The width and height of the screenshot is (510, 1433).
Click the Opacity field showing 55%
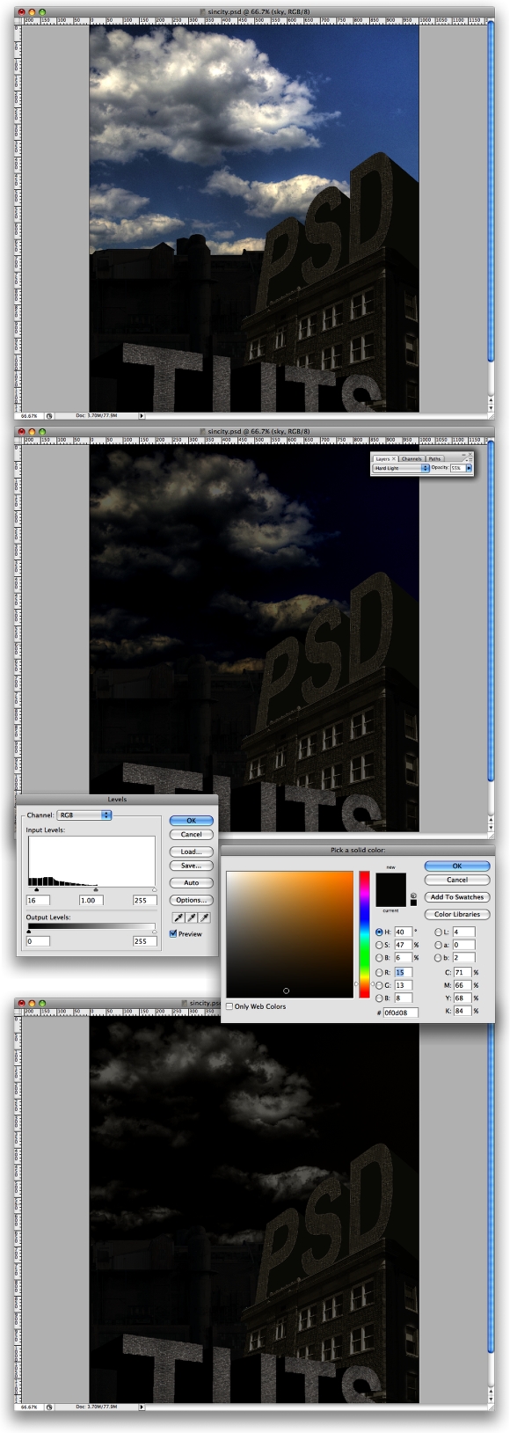point(457,468)
